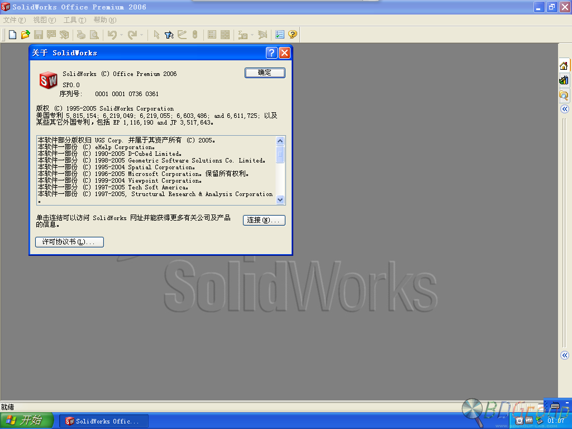Open the 帮助(H) menu
The image size is (572, 429).
pyautogui.click(x=104, y=20)
